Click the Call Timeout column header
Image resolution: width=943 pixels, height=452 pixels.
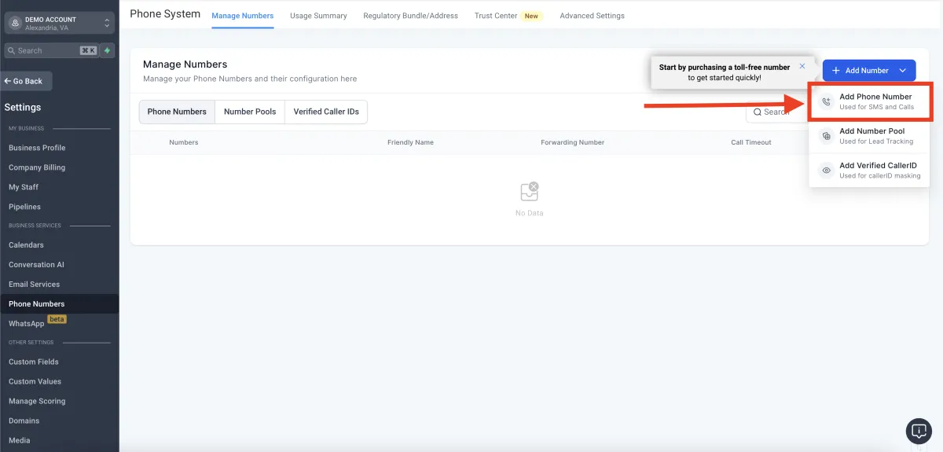(x=751, y=142)
